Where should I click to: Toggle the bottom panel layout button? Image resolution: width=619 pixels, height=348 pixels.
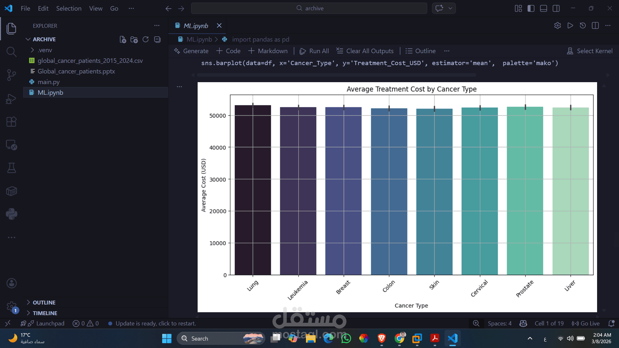click(544, 8)
